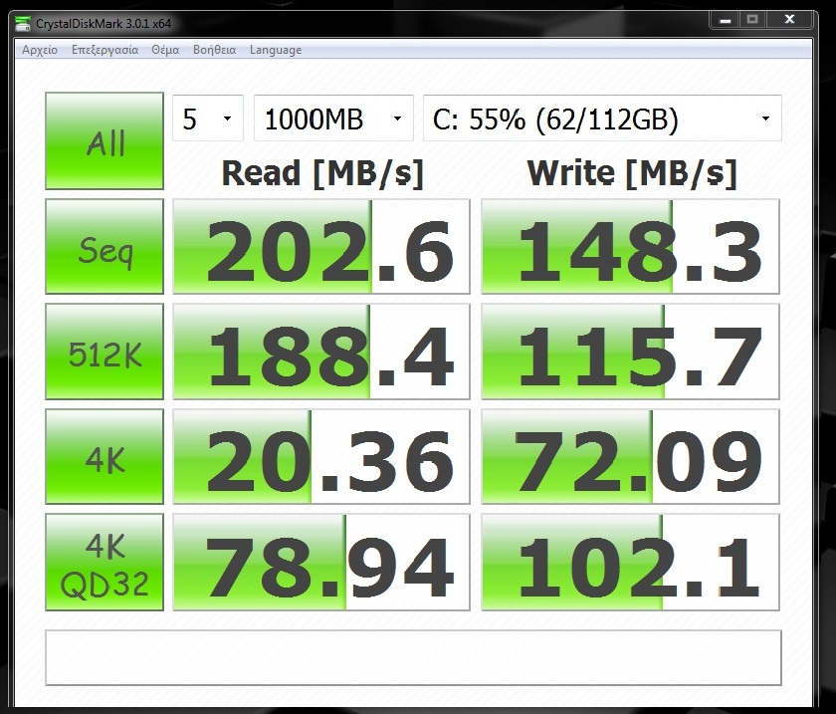Viewport: 836px width, 714px height.
Task: Click the disabled maximize button
Action: pos(752,20)
